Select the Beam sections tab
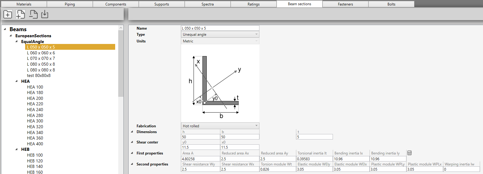 (300, 4)
